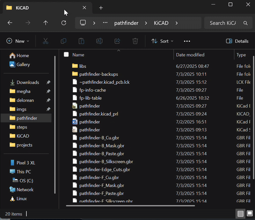Expand chevron after KiCAD in address bar

pyautogui.click(x=177, y=23)
